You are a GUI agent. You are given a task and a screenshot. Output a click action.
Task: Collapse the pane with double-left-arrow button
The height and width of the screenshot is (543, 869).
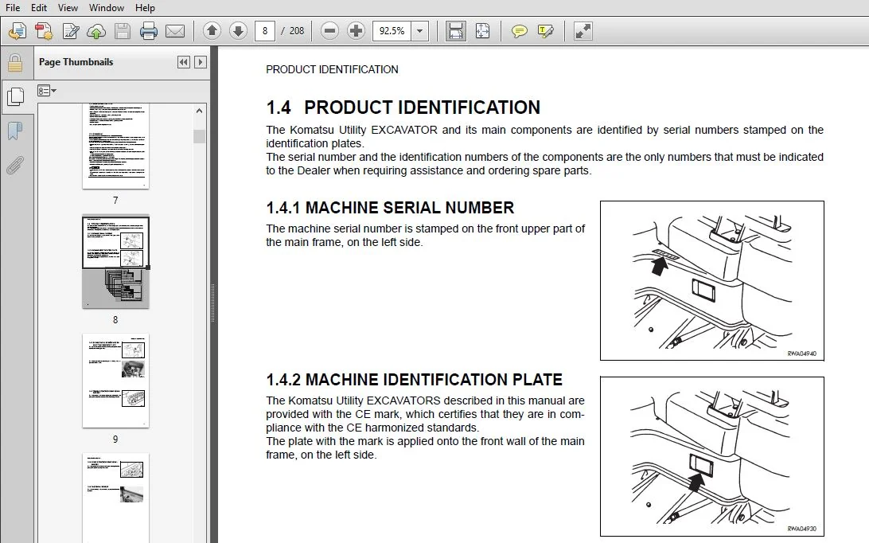[x=184, y=62]
